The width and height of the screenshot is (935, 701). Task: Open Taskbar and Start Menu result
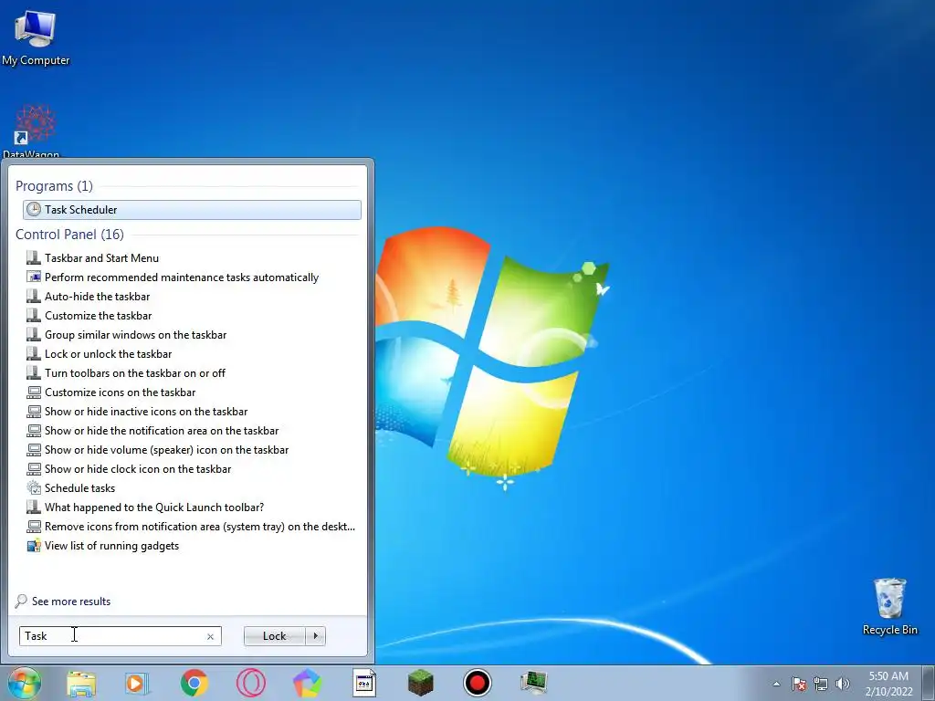(101, 258)
